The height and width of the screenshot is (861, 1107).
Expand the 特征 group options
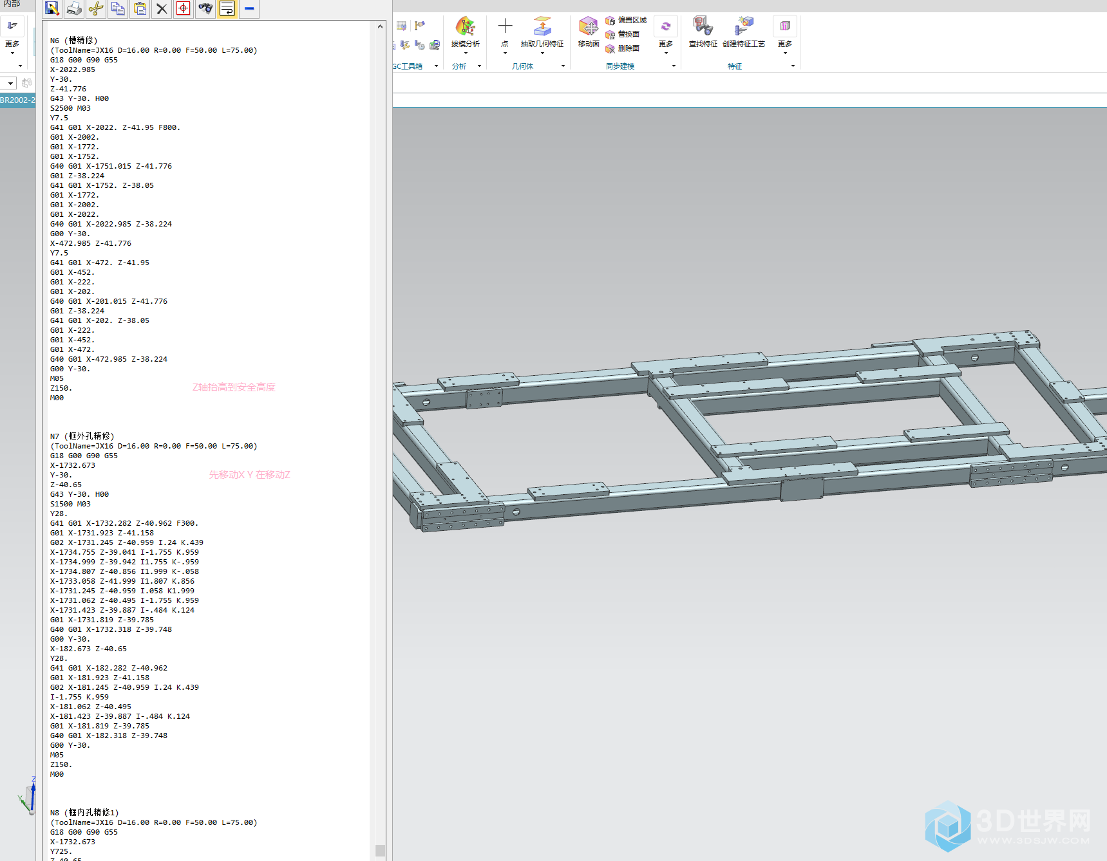pyautogui.click(x=793, y=66)
